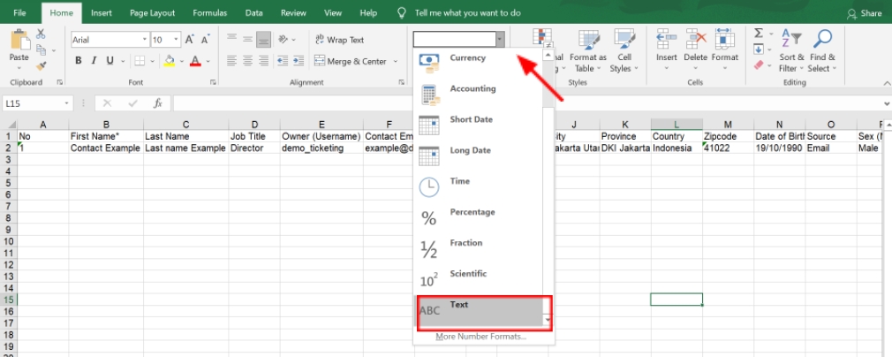Select the Format Painter brush
The width and height of the screenshot is (892, 357).
42,65
